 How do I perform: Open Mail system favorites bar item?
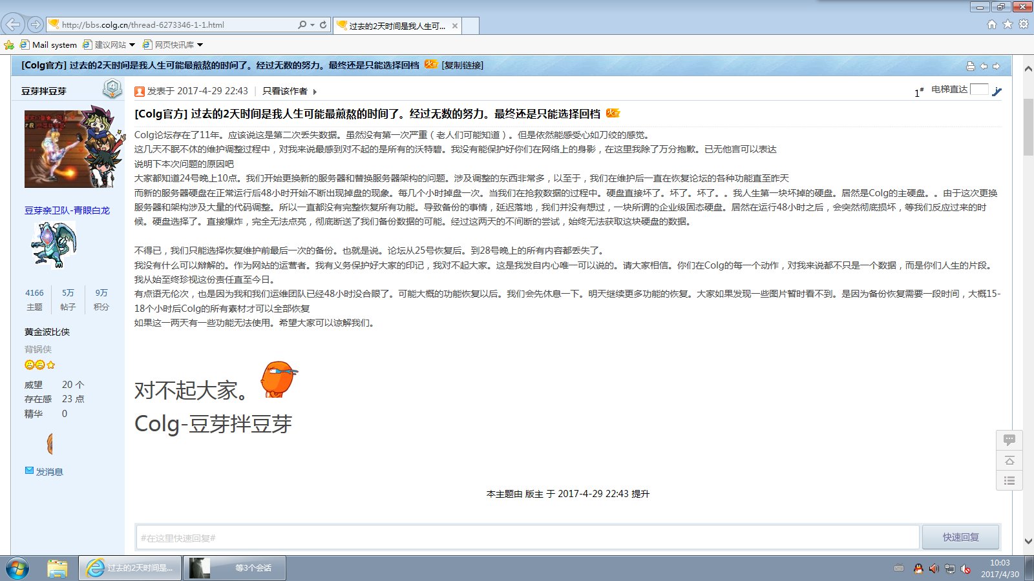[48, 45]
